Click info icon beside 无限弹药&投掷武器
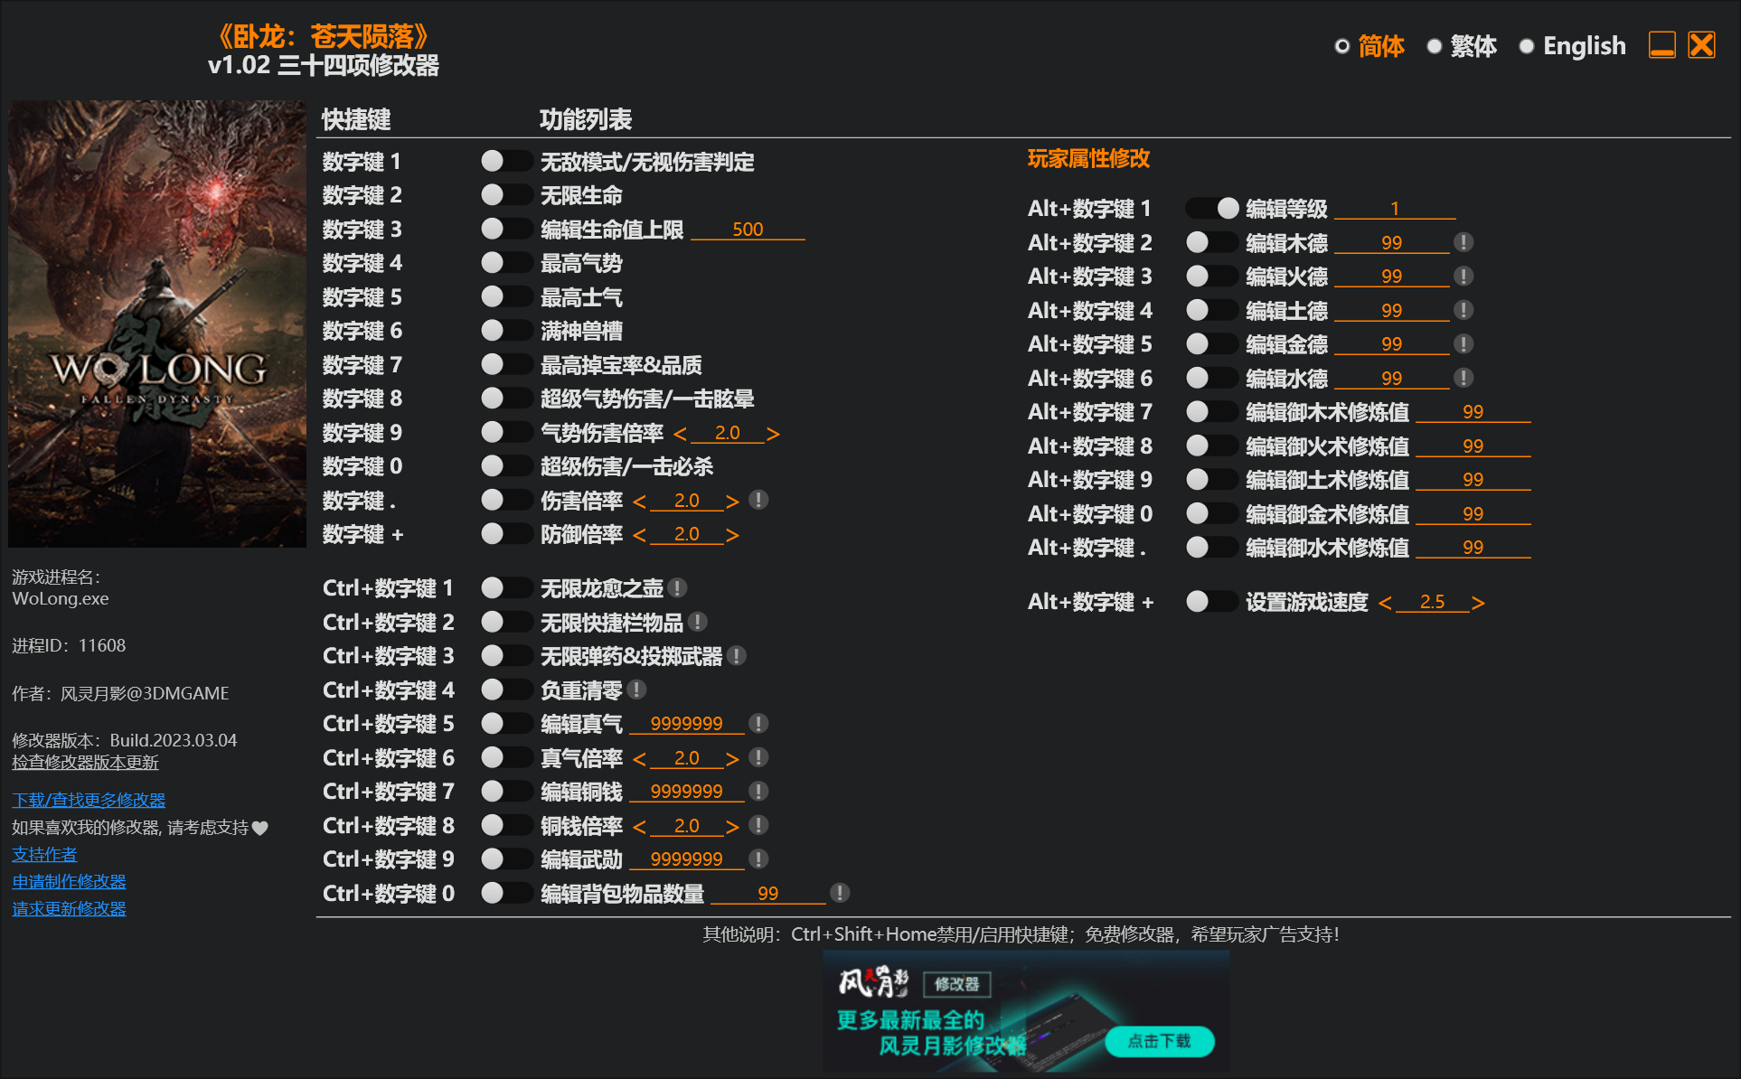This screenshot has width=1741, height=1079. pyautogui.click(x=737, y=656)
